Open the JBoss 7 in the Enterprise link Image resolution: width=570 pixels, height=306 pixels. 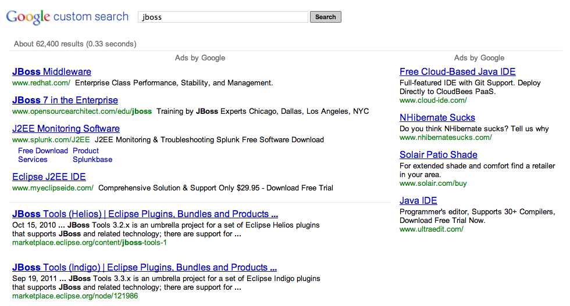pyautogui.click(x=65, y=100)
